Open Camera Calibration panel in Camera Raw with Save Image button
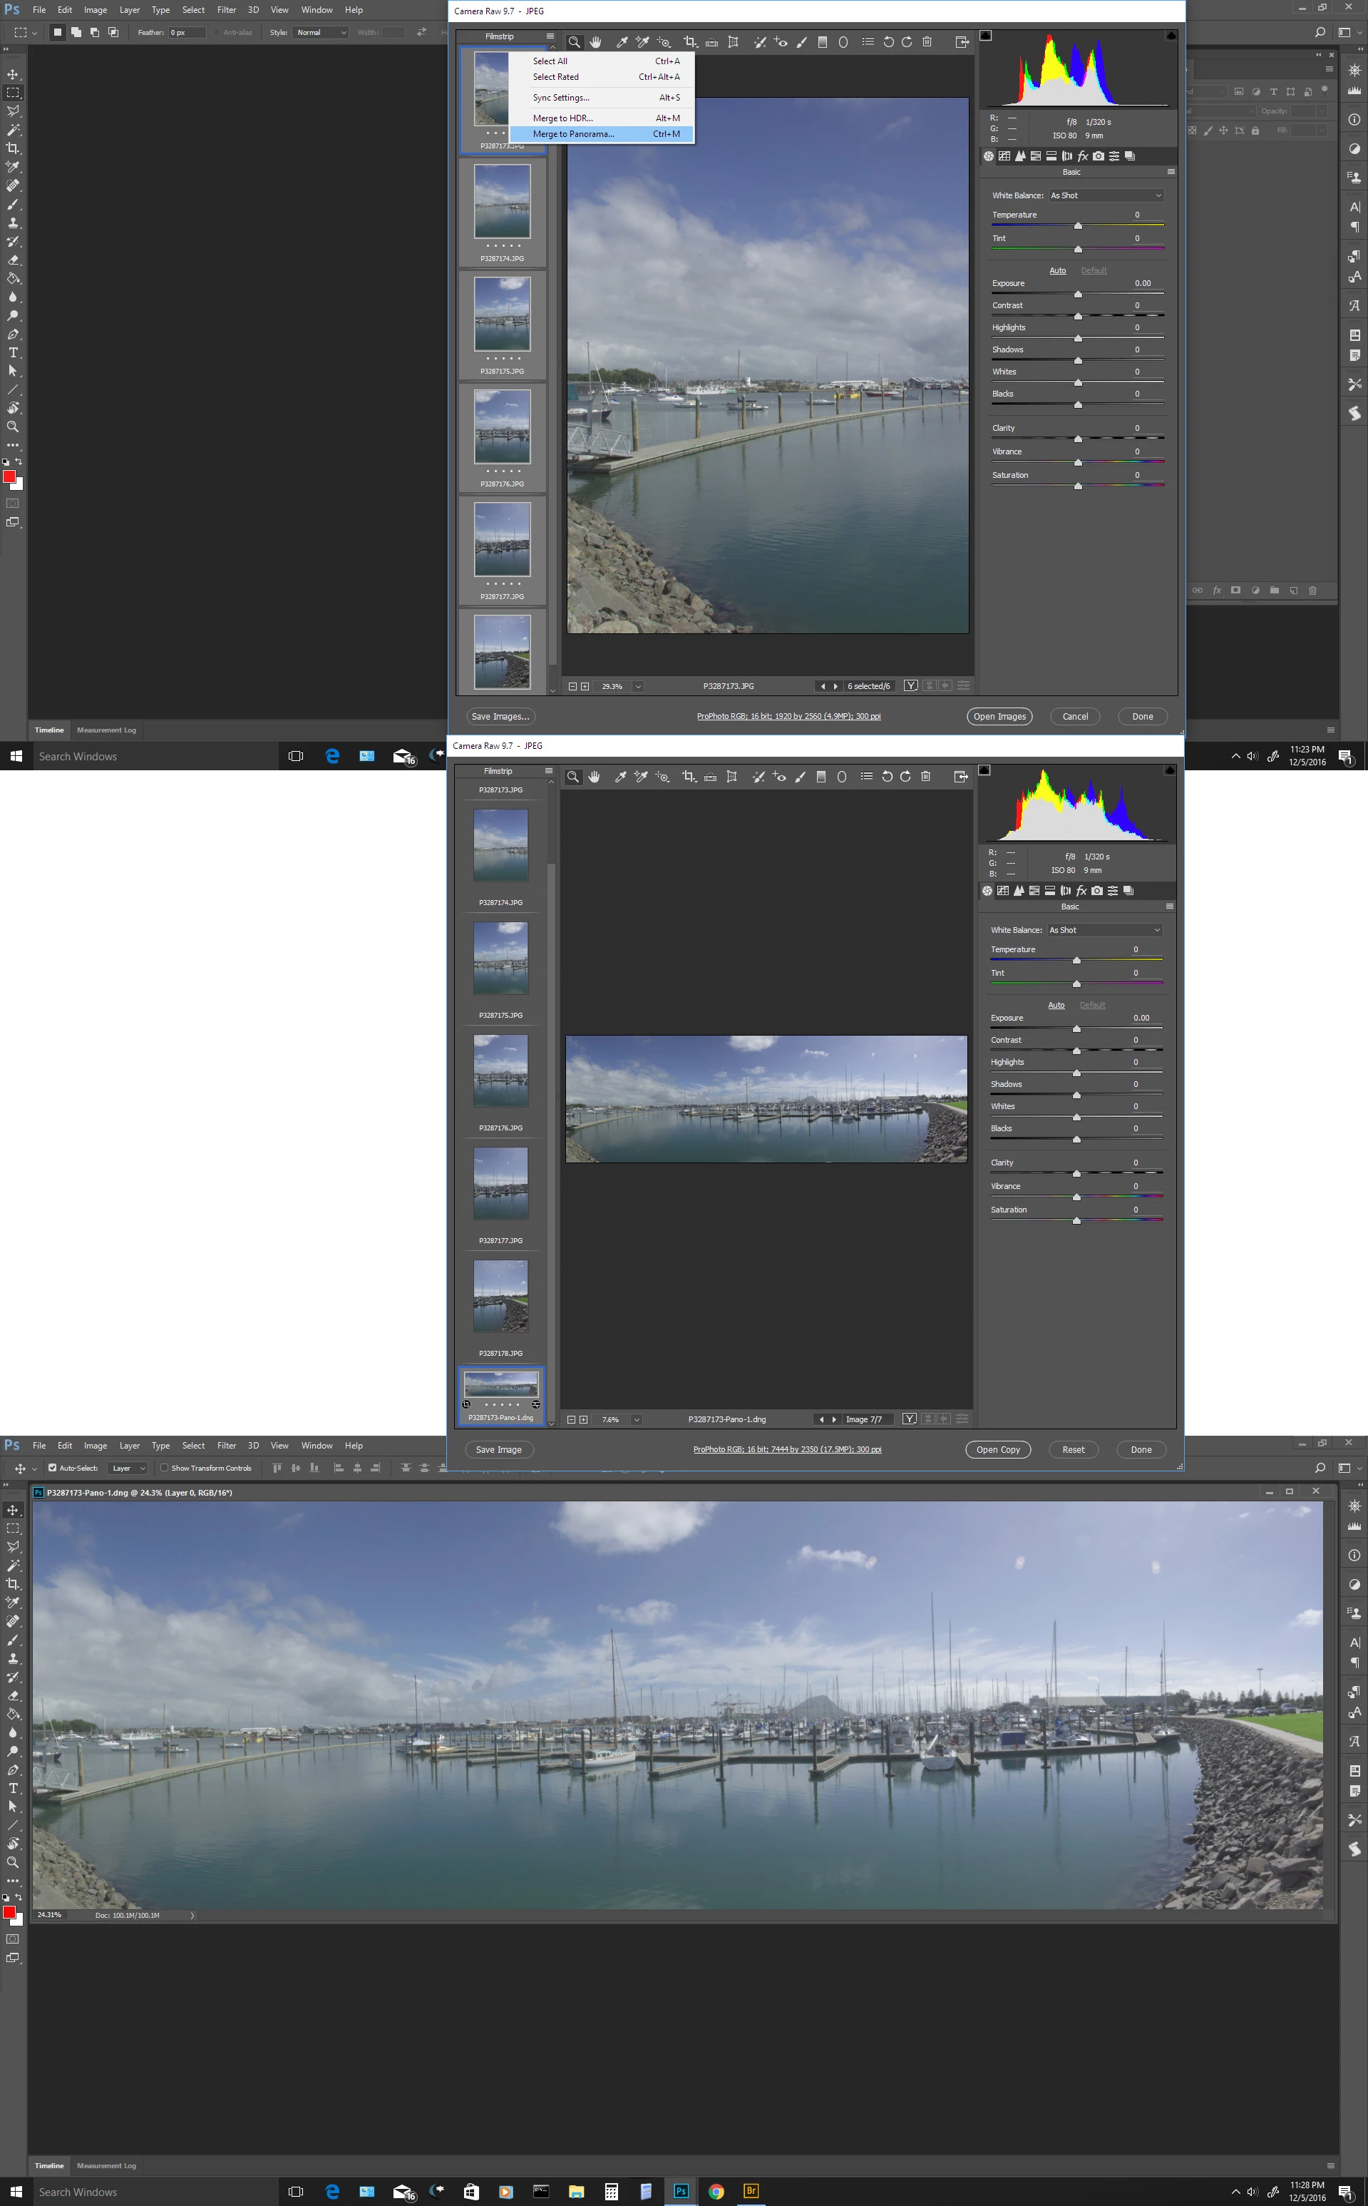 (1096, 891)
